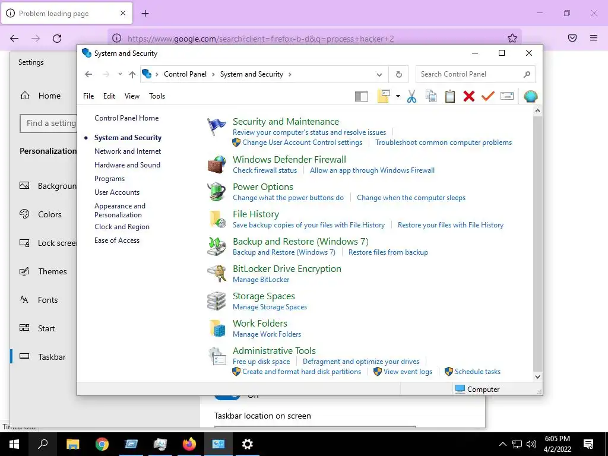Expand the views toolbar dropdown arrow
The width and height of the screenshot is (608, 456).
tap(398, 96)
